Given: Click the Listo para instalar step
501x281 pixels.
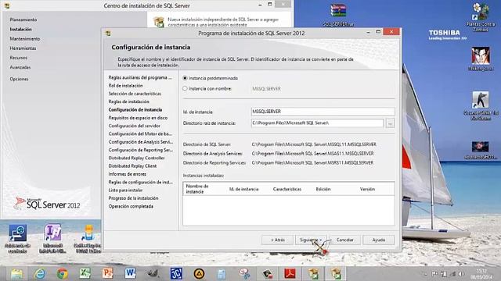Looking at the screenshot, I should [x=125, y=190].
